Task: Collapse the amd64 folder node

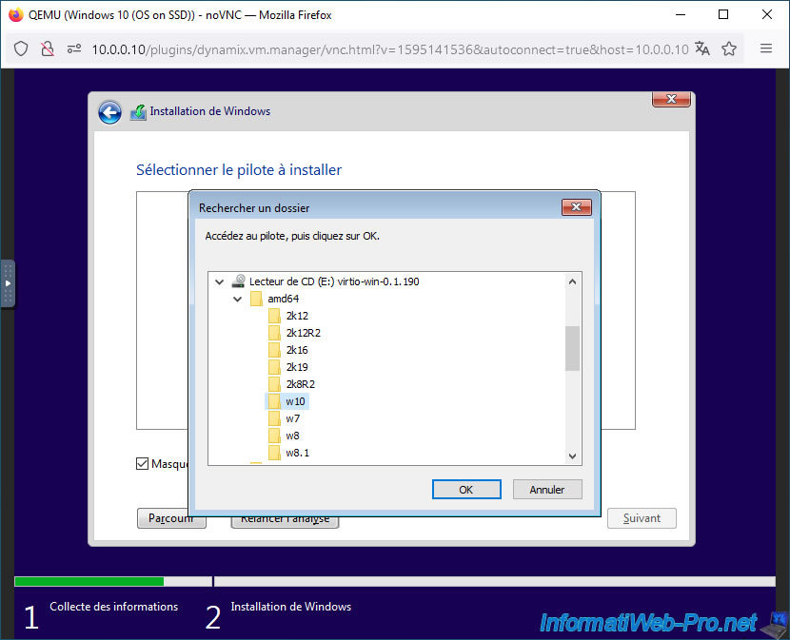Action: 237,299
